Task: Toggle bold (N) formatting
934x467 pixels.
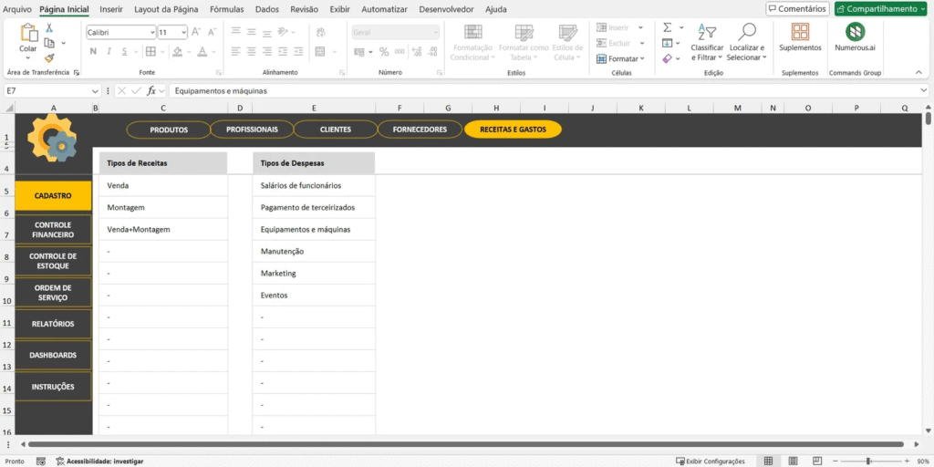Action: point(94,51)
